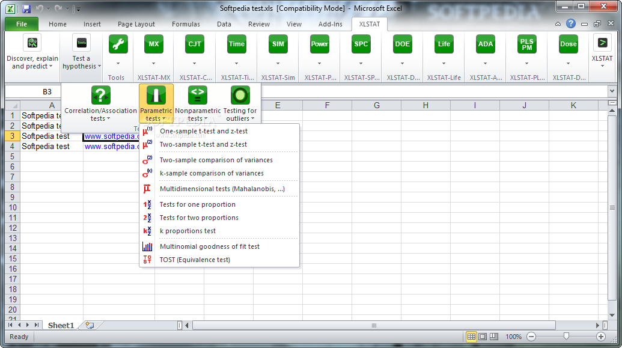This screenshot has height=348, width=622.
Task: Open the Tools wrench icon
Action: (118, 44)
